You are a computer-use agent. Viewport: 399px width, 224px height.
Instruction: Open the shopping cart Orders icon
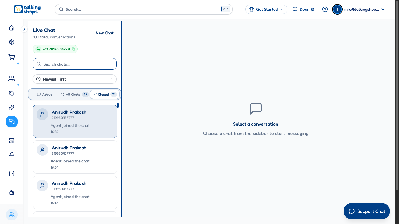click(x=12, y=57)
